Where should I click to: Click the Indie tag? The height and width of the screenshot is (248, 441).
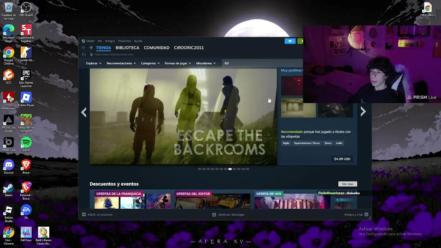(x=339, y=143)
